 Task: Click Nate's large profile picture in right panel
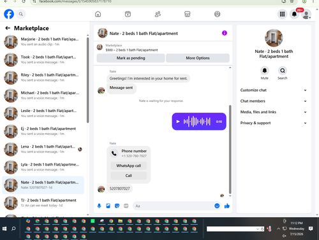(x=274, y=38)
